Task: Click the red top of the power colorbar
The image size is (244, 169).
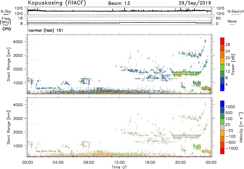Action: point(222,41)
